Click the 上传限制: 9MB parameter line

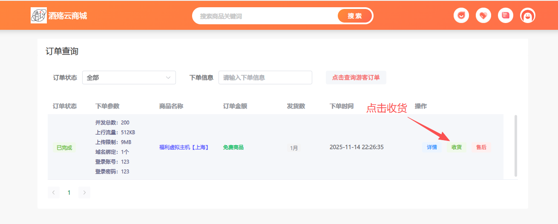(x=113, y=142)
